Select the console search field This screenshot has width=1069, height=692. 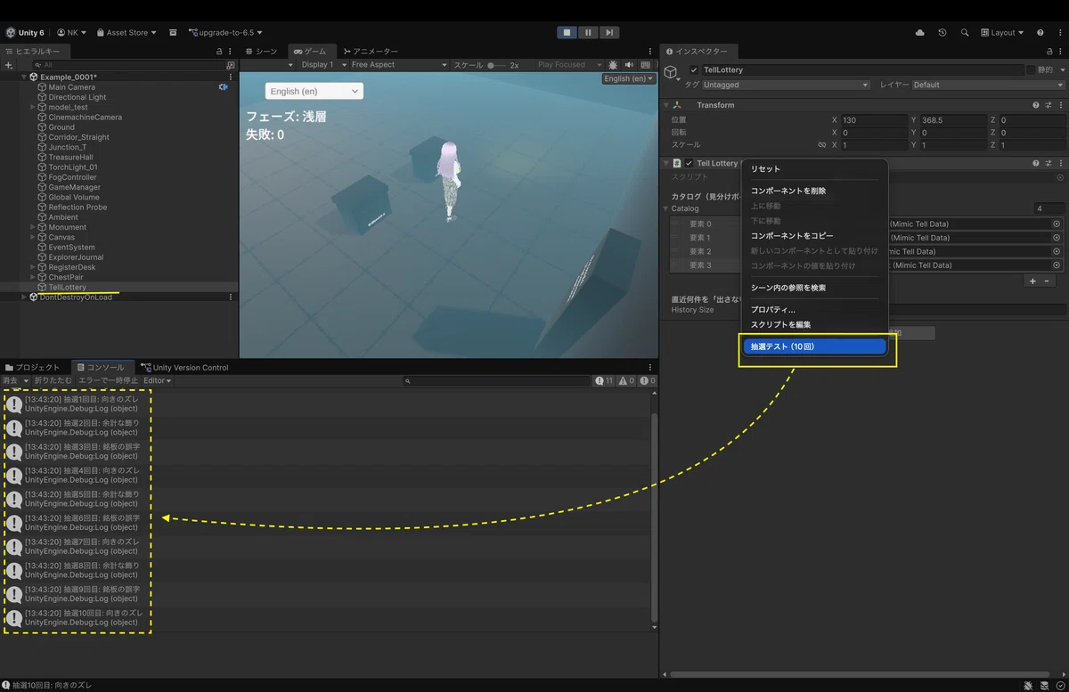(x=494, y=380)
